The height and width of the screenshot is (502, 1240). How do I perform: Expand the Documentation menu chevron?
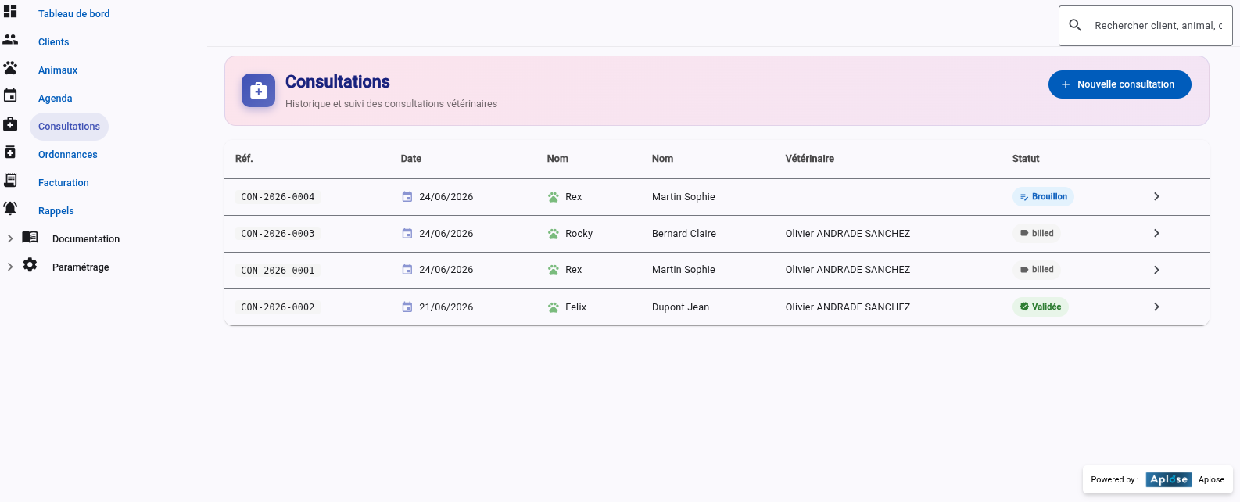click(x=10, y=238)
